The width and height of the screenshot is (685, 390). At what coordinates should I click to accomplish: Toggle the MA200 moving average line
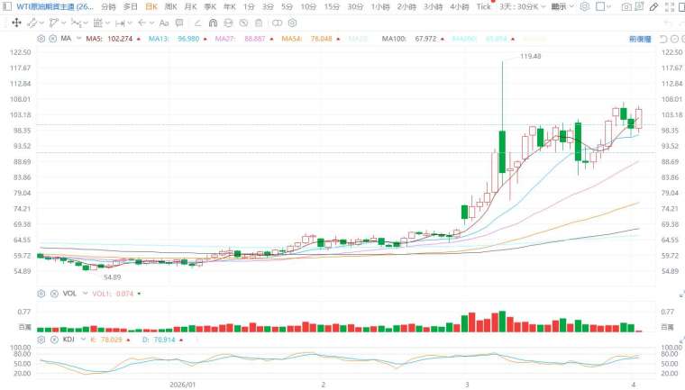tap(464, 39)
